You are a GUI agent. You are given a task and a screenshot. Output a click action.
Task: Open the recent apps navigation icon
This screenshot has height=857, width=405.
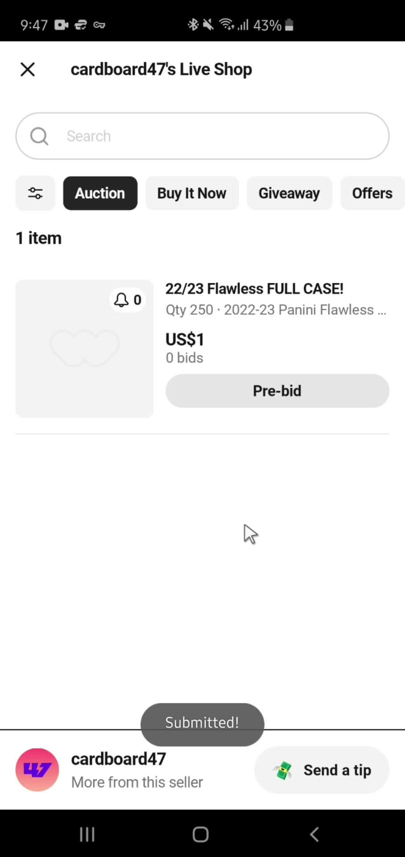pyautogui.click(x=87, y=834)
